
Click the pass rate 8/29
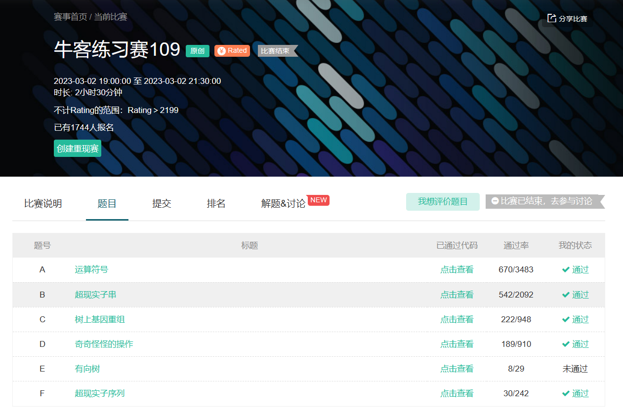[x=516, y=369]
